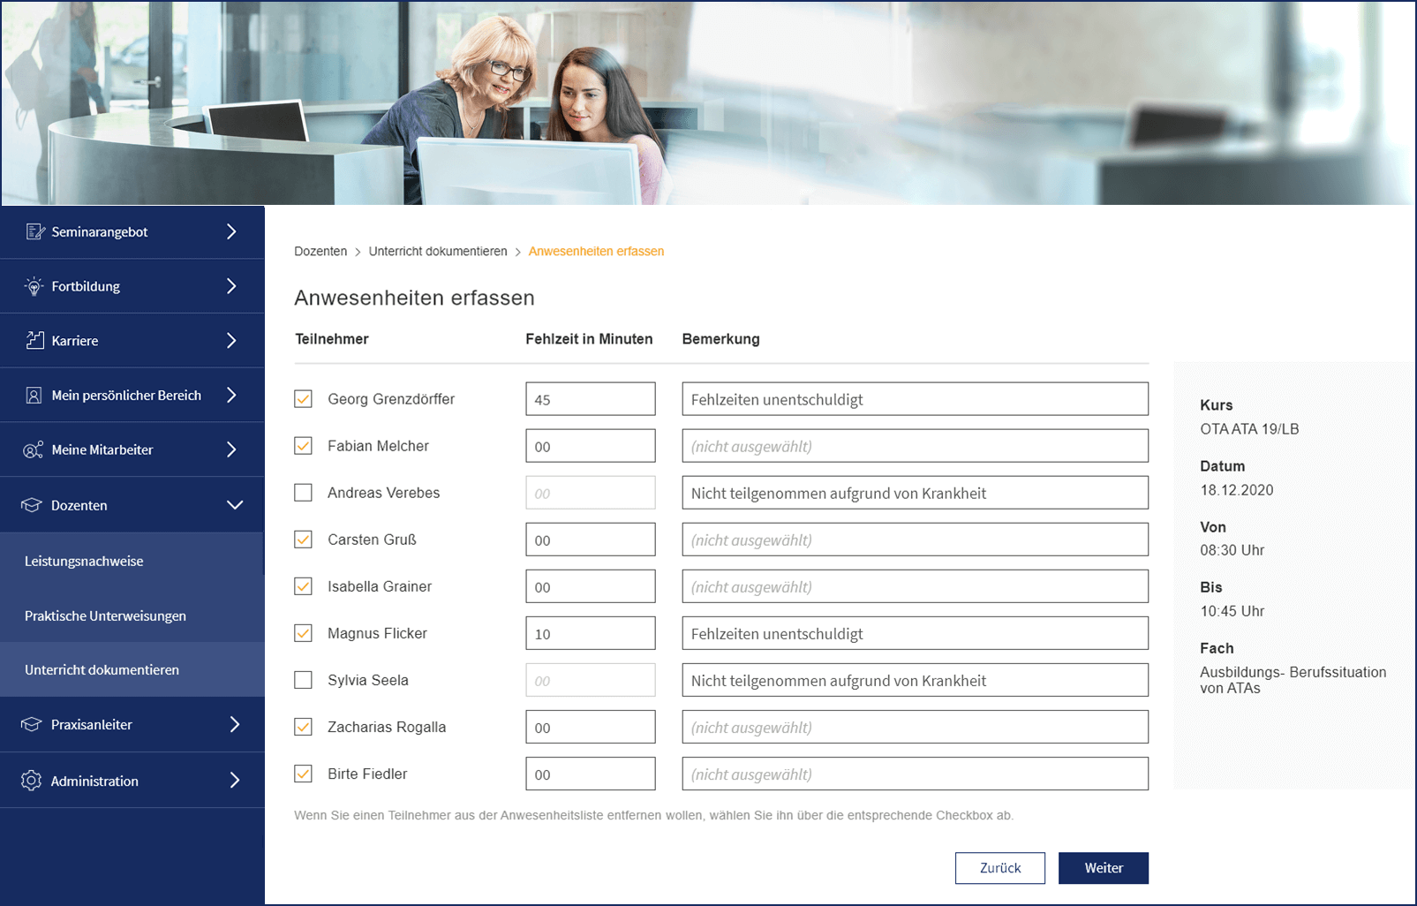Uncheck the Isabella Grainer checkbox
This screenshot has width=1417, height=906.
(x=303, y=586)
